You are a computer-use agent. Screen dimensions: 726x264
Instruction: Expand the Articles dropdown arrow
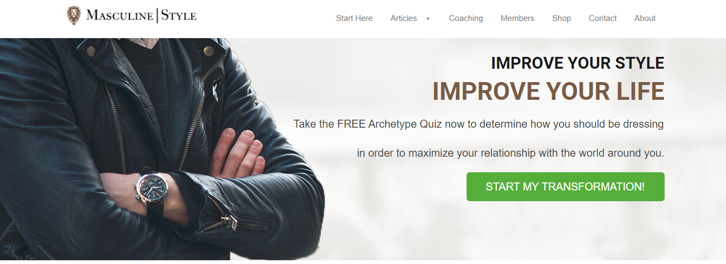pyautogui.click(x=428, y=19)
